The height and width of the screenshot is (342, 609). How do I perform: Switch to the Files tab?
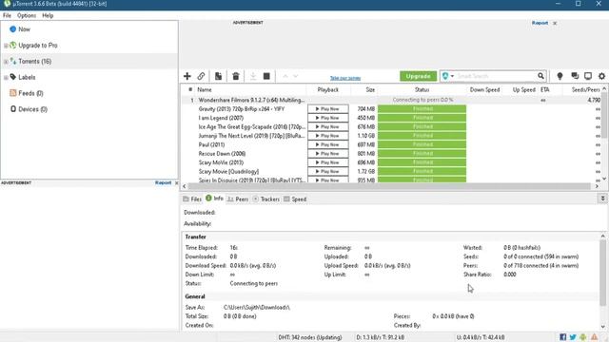(192, 199)
